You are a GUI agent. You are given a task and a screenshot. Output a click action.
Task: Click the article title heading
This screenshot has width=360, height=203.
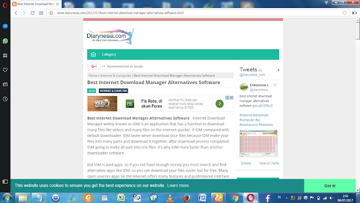tap(154, 82)
